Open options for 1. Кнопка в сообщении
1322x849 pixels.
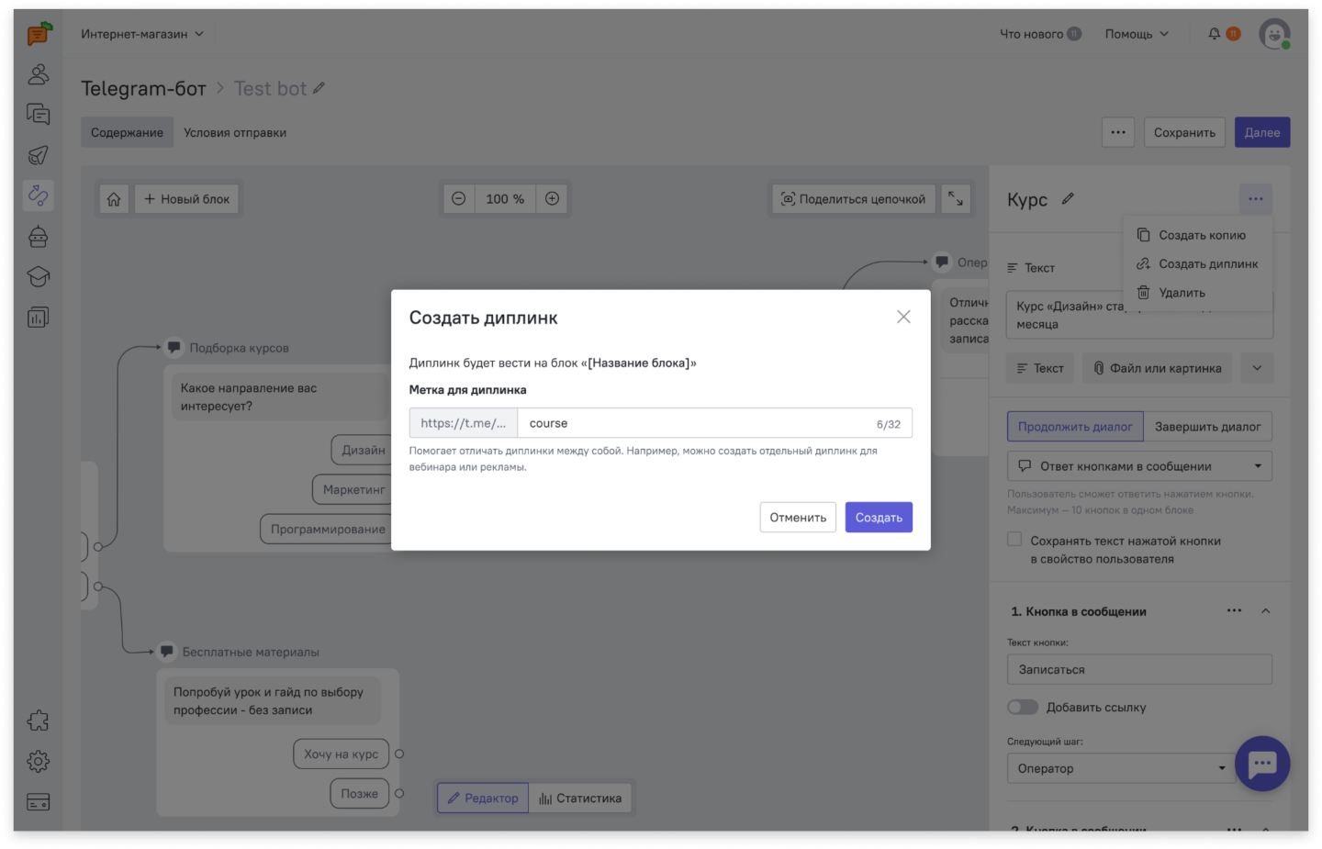tap(1234, 611)
